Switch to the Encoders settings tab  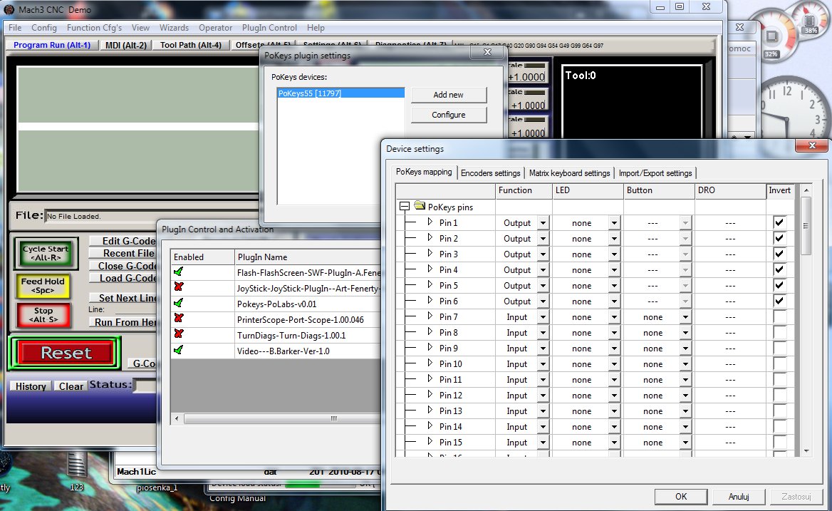pyautogui.click(x=490, y=173)
